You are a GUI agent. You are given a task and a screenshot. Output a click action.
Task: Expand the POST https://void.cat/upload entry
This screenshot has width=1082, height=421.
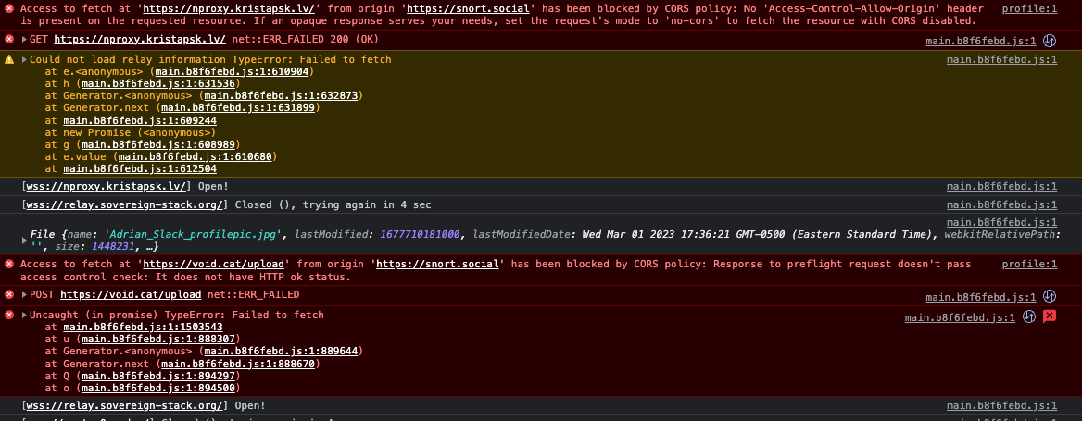coord(25,295)
